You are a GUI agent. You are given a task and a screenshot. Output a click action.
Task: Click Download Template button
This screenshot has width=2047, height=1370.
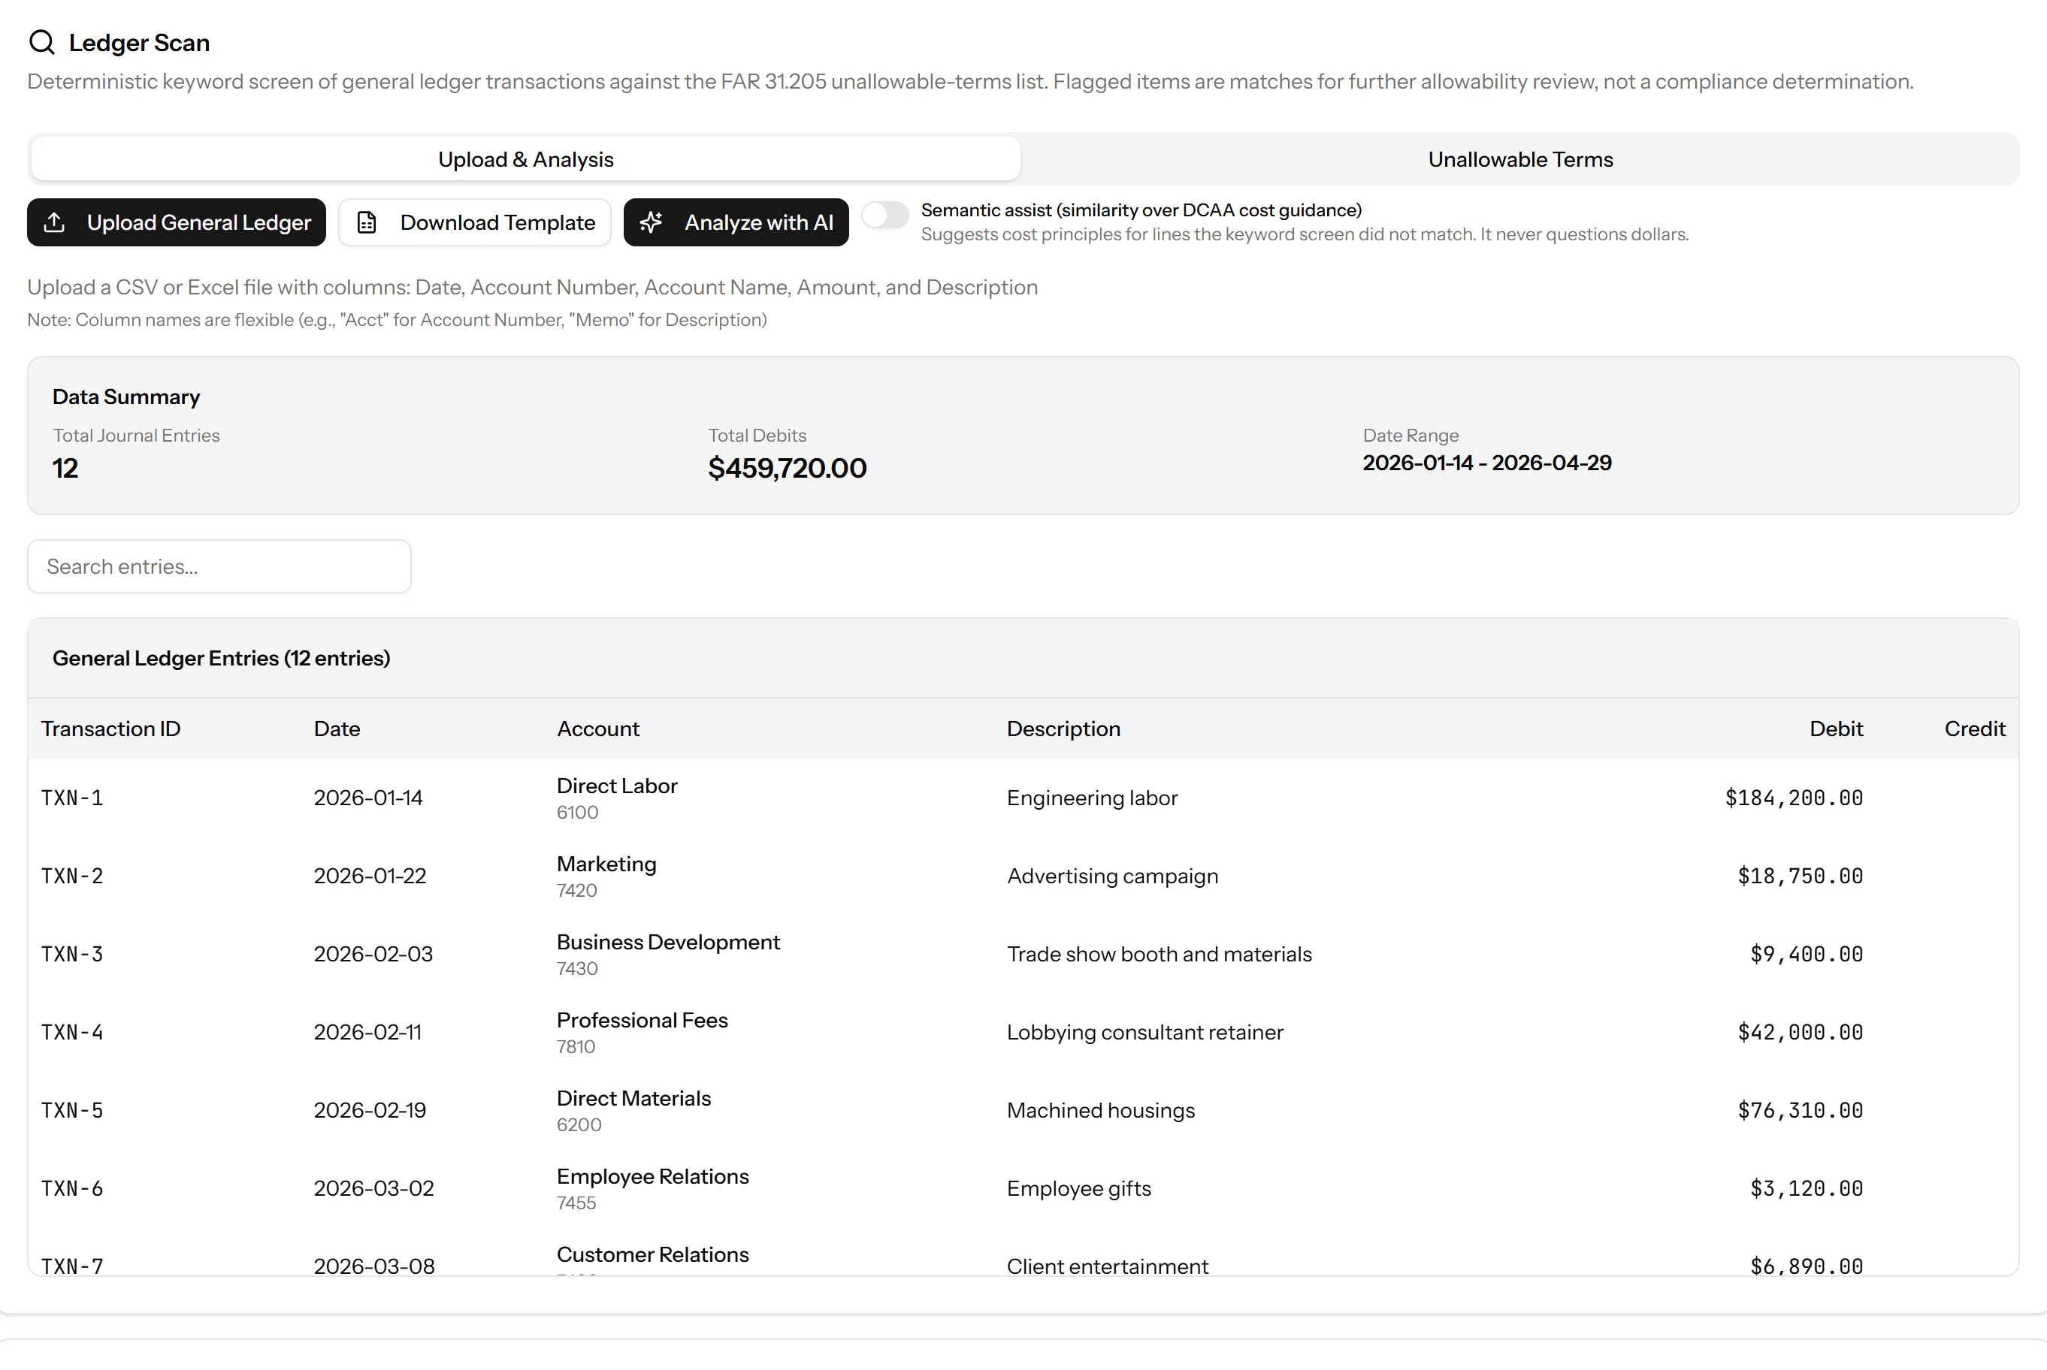coord(475,223)
